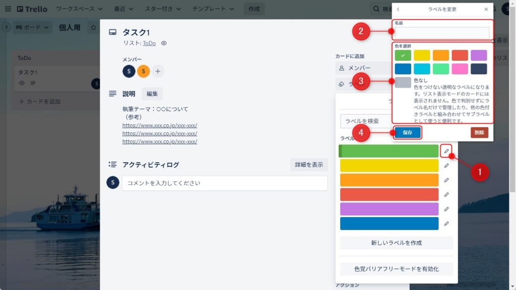
Task: Click the watch eye icon on list card
Action: [x=22, y=83]
